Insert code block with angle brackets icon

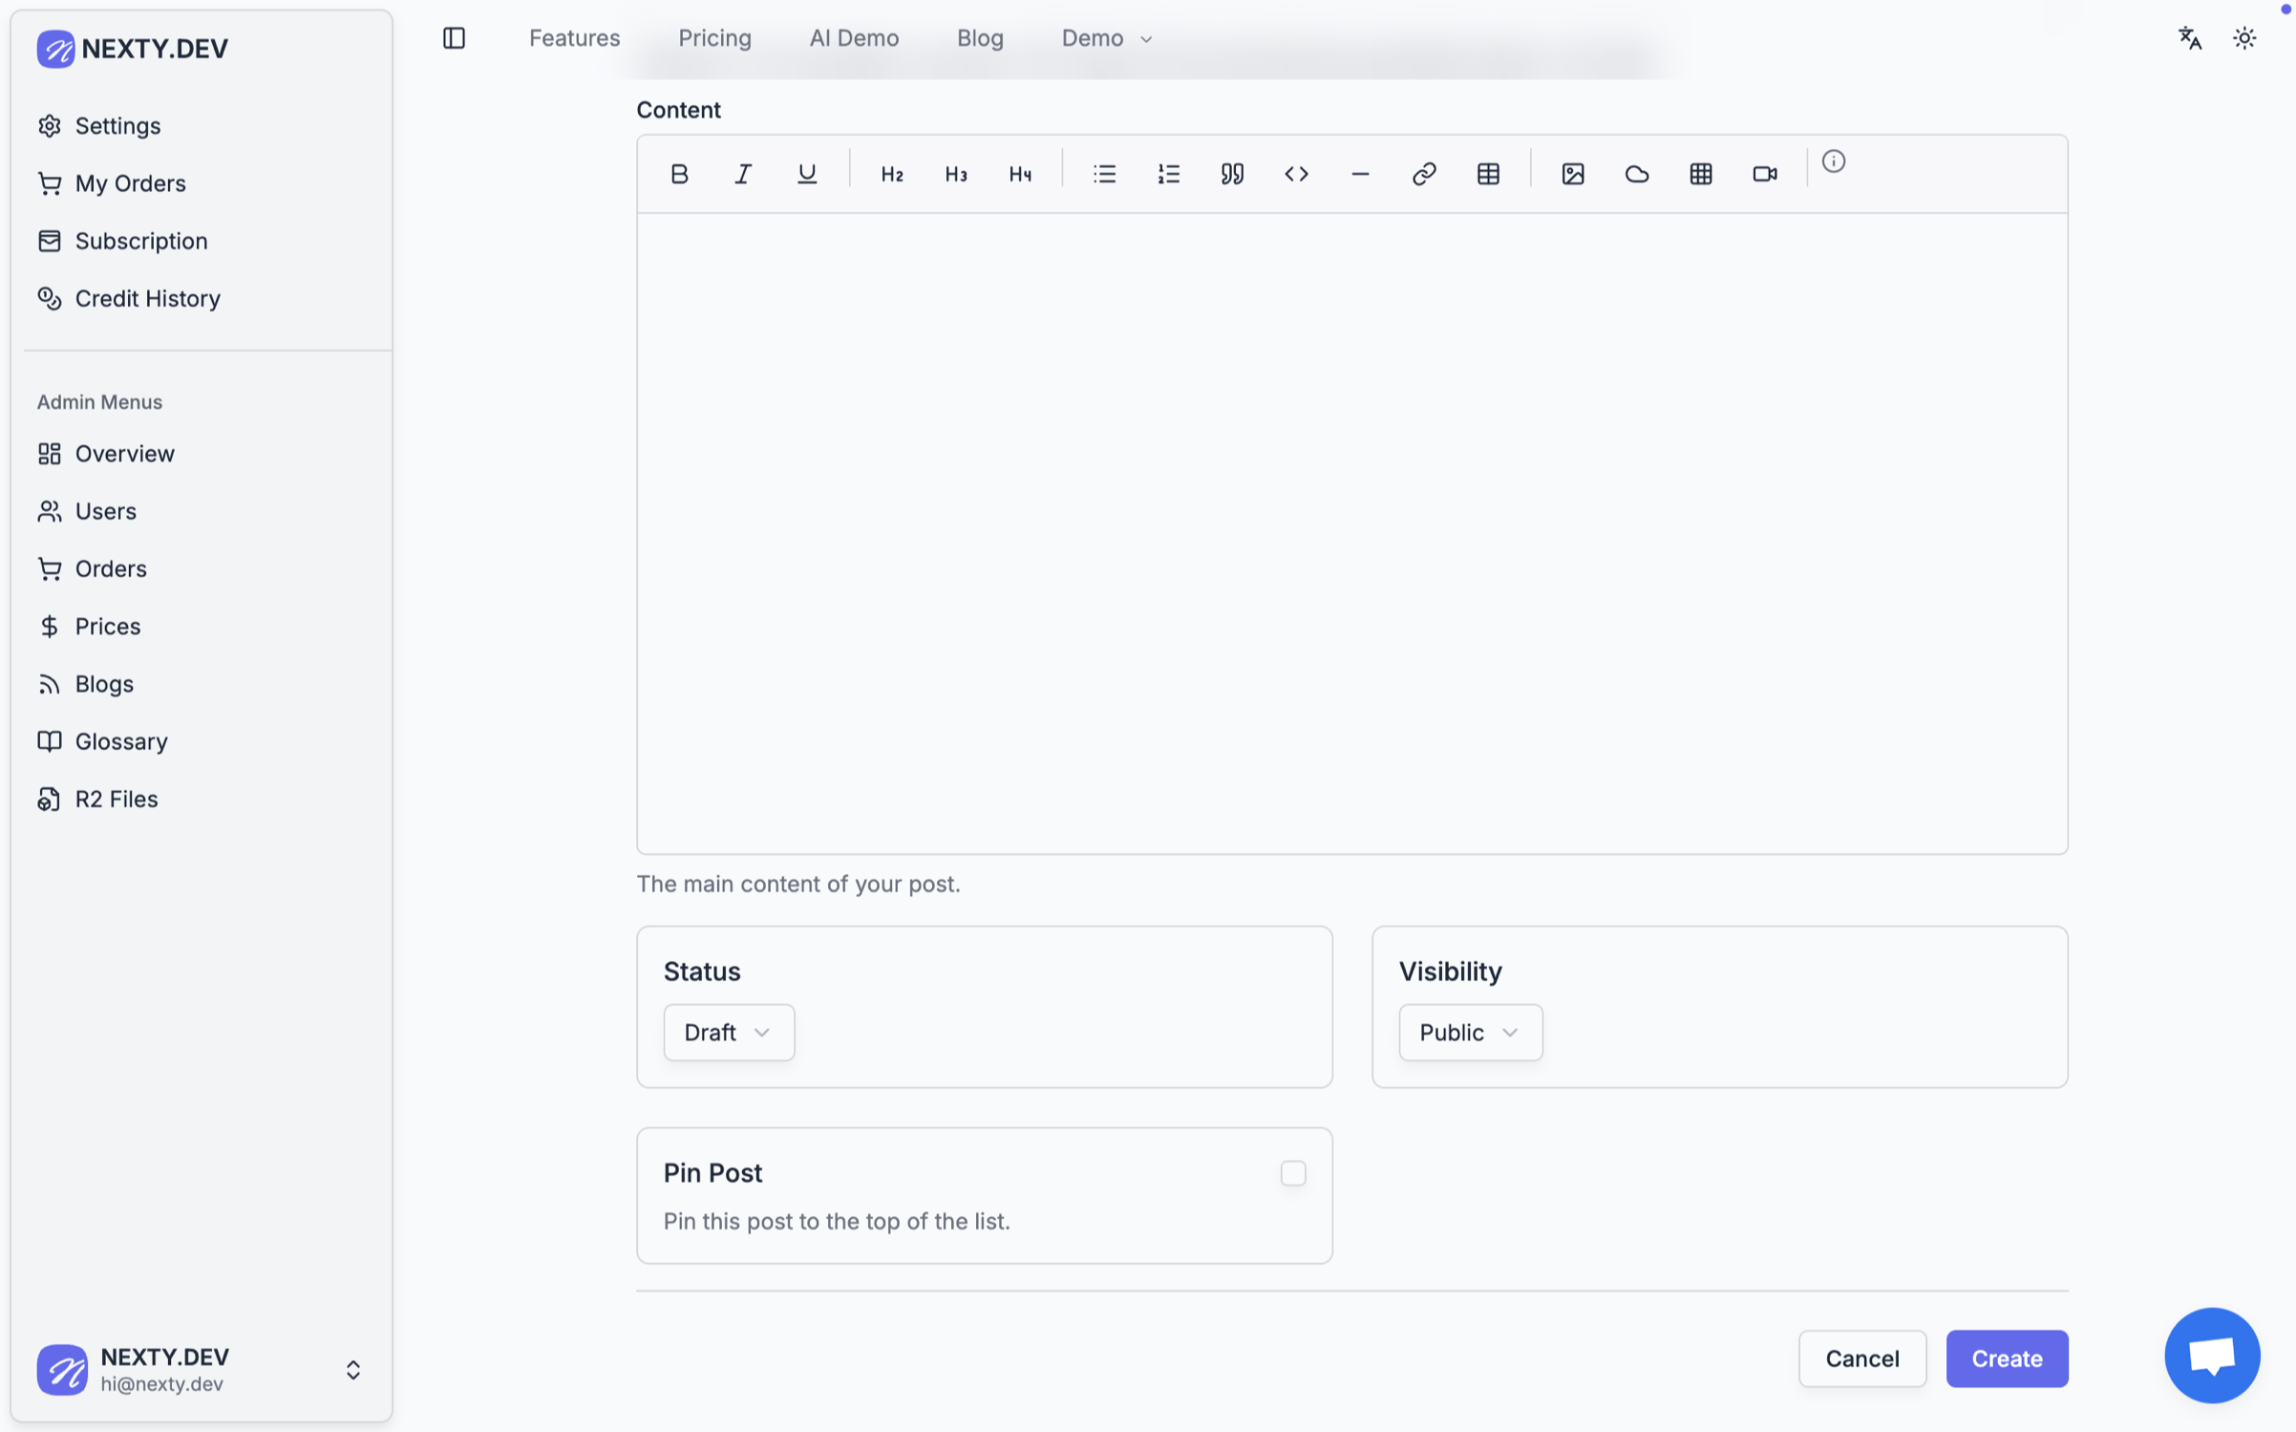point(1296,174)
